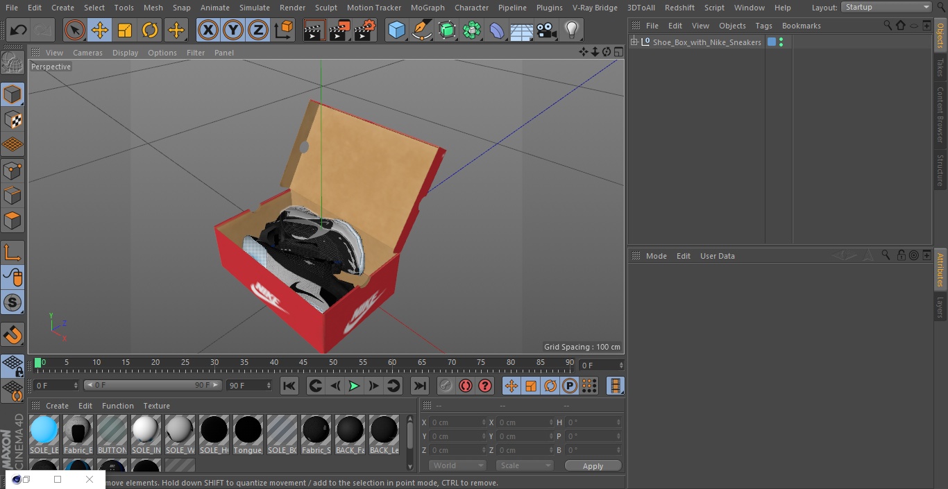Screen dimensions: 948x489
Task: Open the viewport Display menu
Action: [x=125, y=53]
